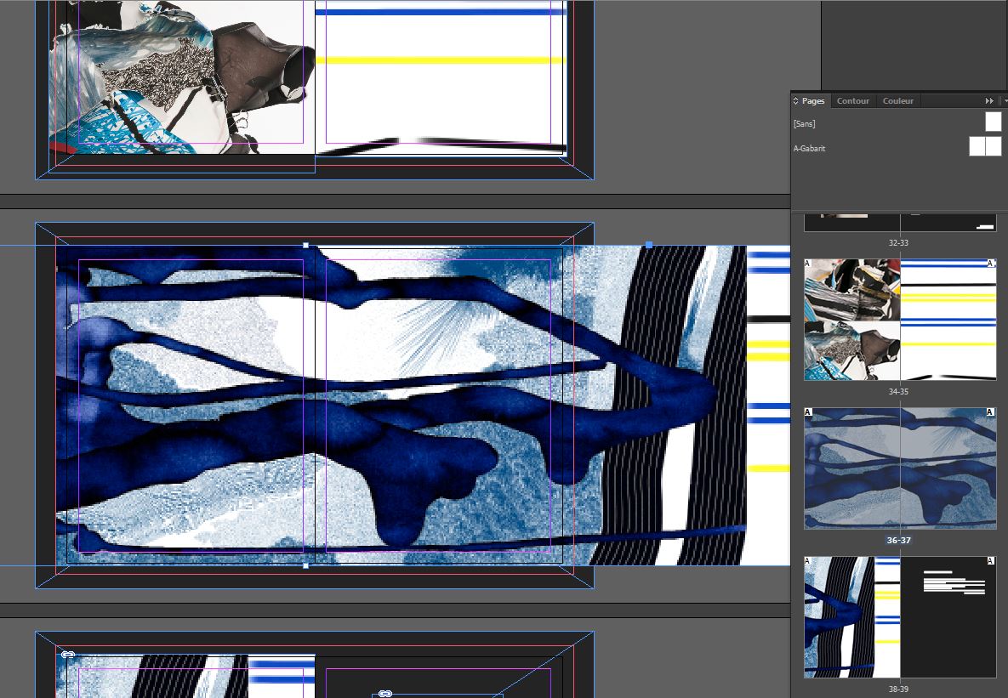
Task: Select the Pages panel tab
Action: click(813, 101)
